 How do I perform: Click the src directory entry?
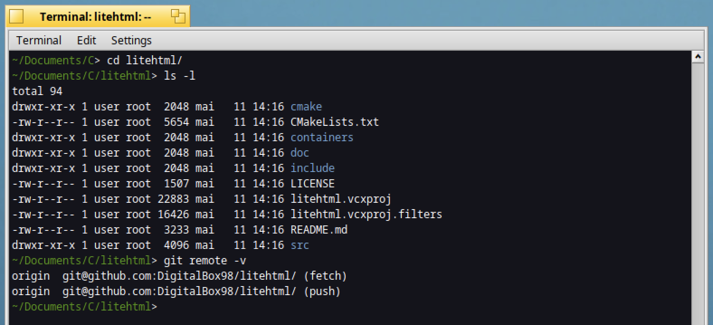[x=299, y=245]
